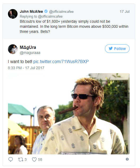Click MΔgUra's astronaut profile avatar
Screen dimensions: 140x168
[13, 49]
